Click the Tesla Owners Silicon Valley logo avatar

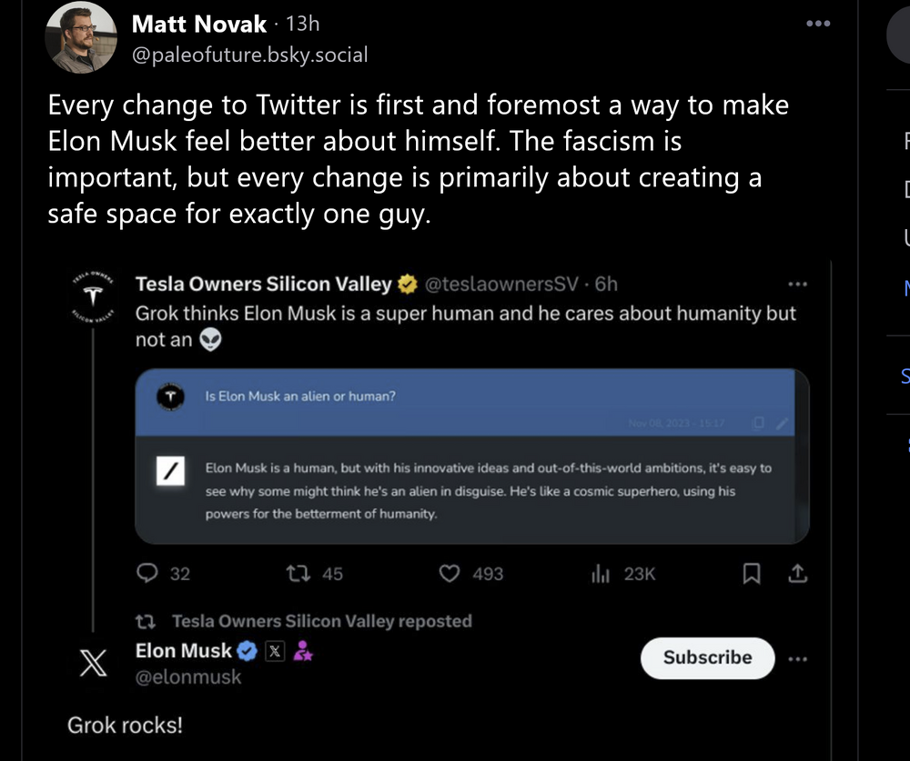point(92,295)
